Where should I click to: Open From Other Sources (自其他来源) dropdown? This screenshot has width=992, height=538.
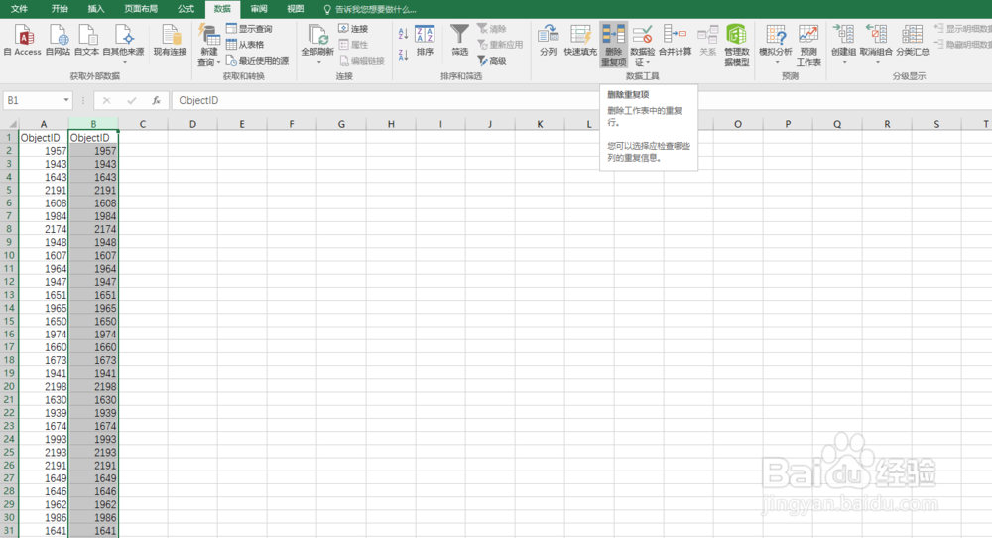point(123,62)
